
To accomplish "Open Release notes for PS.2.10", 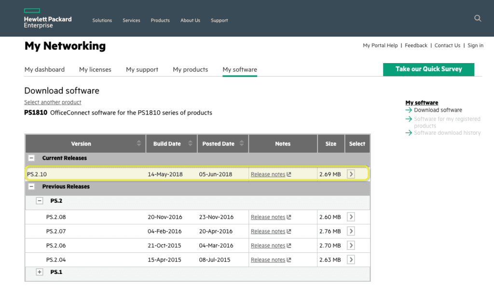I will tap(268, 174).
